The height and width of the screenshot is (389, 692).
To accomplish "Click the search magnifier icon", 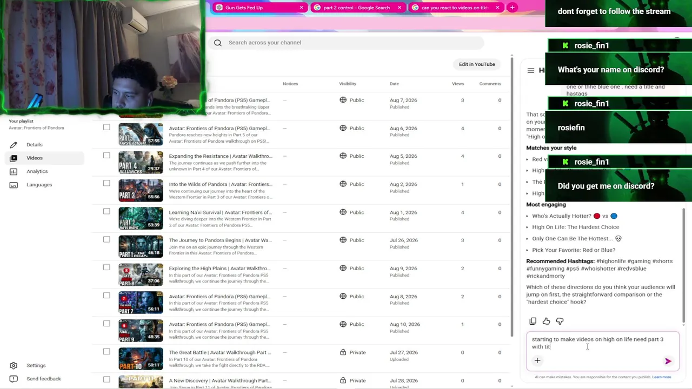I will (x=218, y=43).
